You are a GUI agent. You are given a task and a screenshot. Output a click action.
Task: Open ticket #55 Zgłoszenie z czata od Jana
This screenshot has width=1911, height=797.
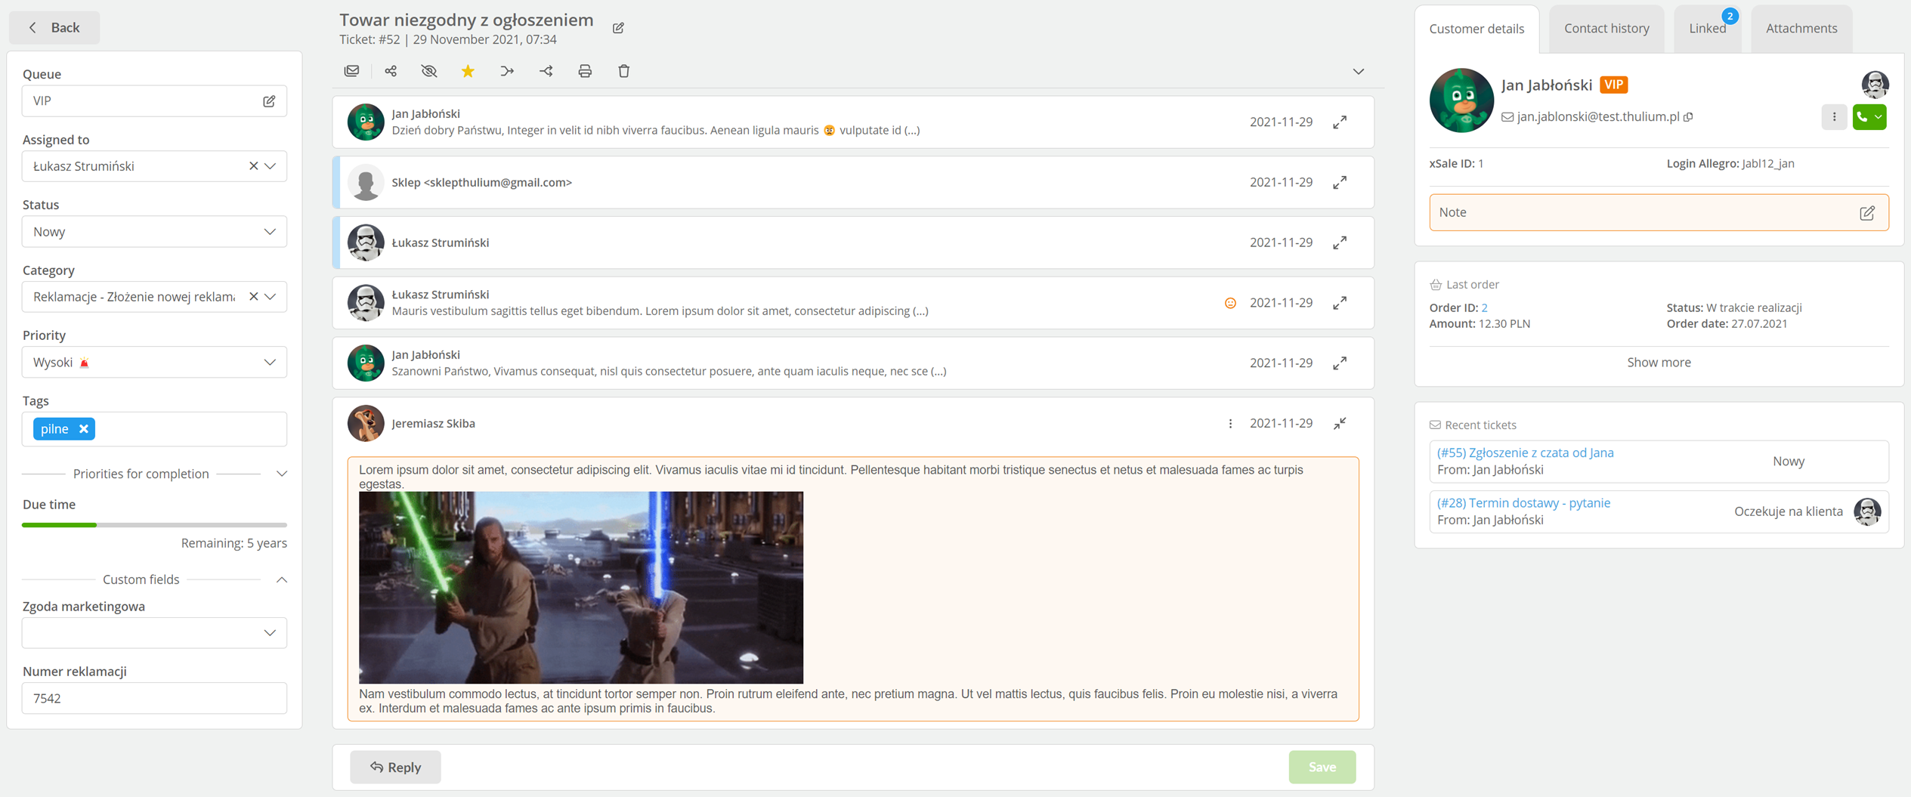[1525, 453]
